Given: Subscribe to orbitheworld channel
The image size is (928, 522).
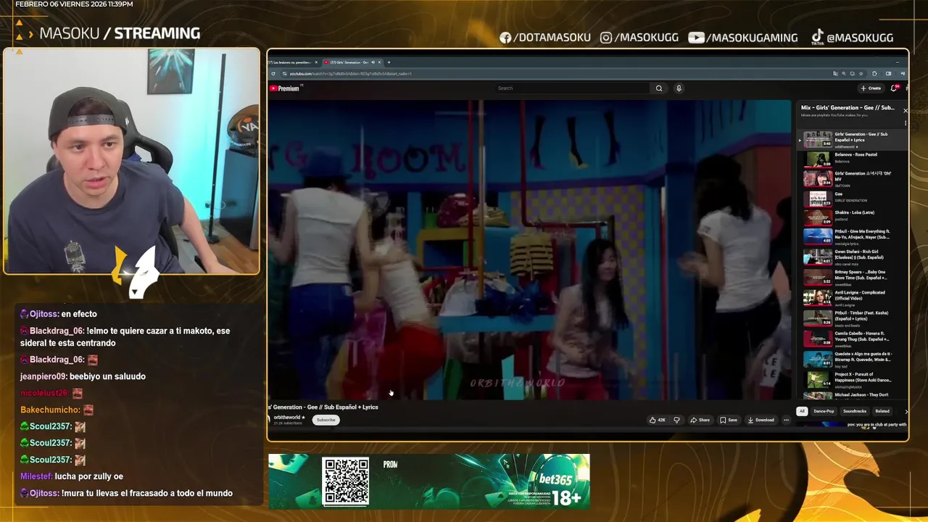Looking at the screenshot, I should point(326,420).
